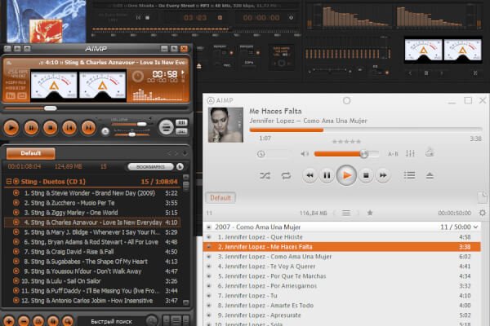
Task: Select Jennifer Lopez - Te Voy A Querer
Action: pos(342,267)
